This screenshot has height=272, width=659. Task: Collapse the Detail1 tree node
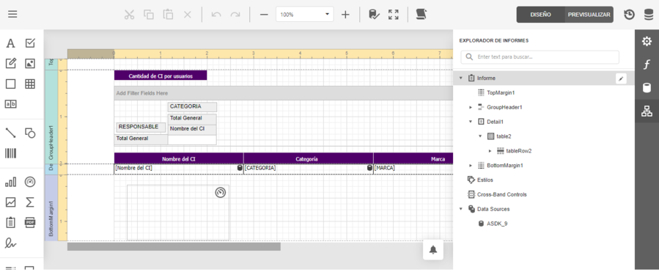[471, 122]
